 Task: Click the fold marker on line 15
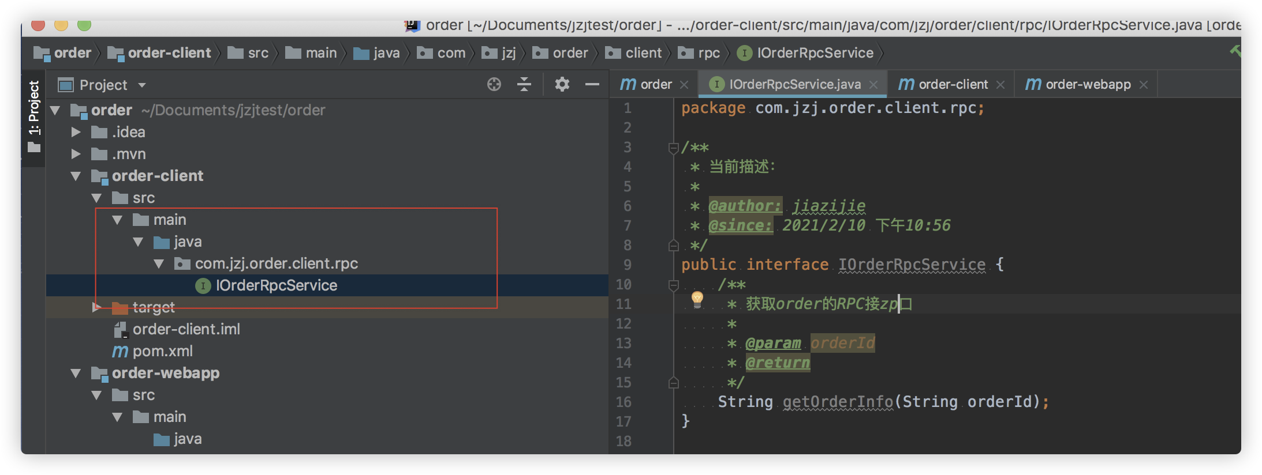(673, 383)
